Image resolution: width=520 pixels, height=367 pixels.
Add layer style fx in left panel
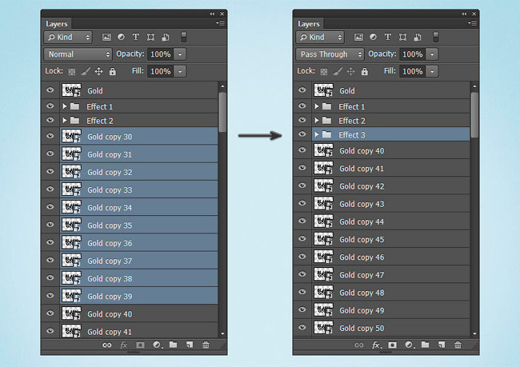(124, 345)
